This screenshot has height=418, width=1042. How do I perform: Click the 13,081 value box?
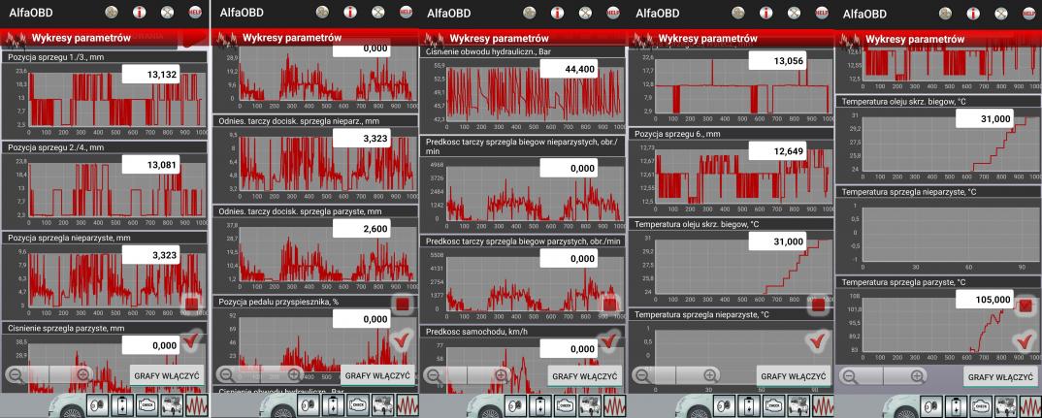[150, 164]
